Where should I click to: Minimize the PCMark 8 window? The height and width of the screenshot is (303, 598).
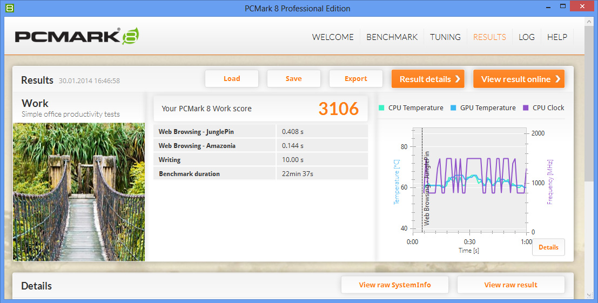click(x=547, y=6)
